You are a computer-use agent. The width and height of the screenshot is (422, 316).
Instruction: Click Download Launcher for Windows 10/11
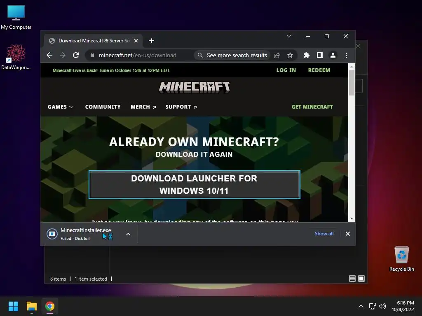tap(195, 185)
